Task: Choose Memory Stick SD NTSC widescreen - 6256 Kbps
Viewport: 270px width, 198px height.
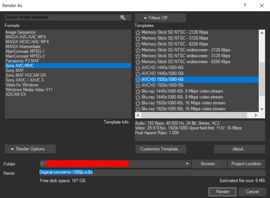Action: [x=197, y=62]
